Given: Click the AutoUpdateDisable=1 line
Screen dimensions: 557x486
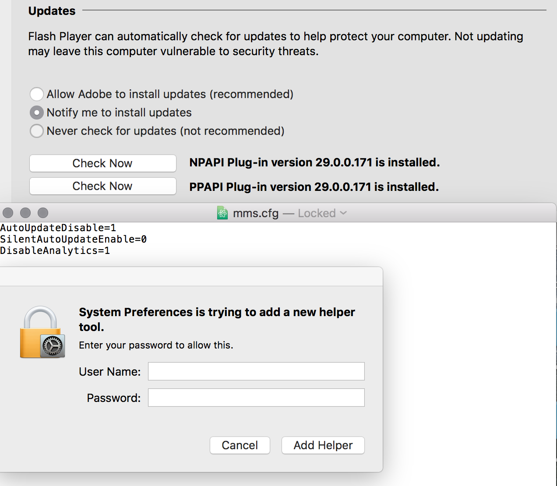Looking at the screenshot, I should pyautogui.click(x=58, y=228).
